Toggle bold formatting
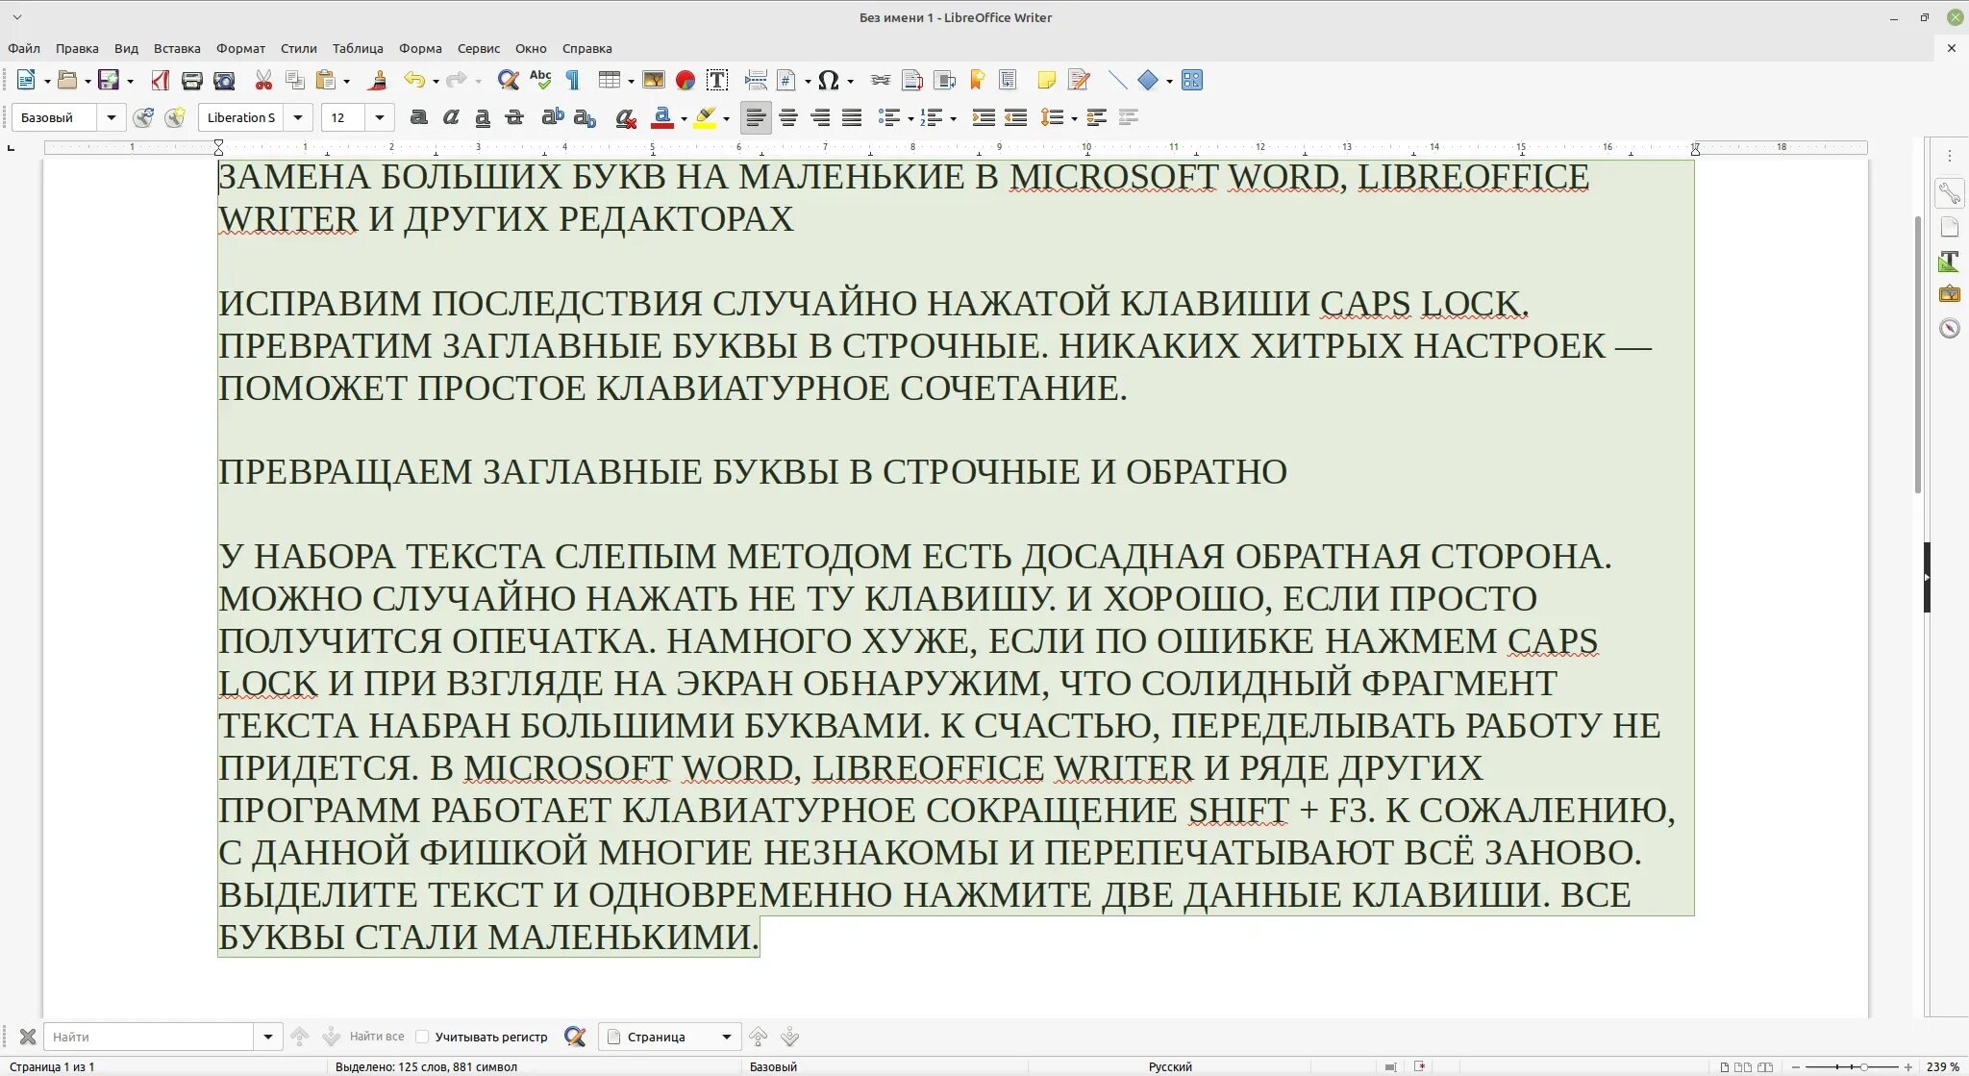 point(418,117)
